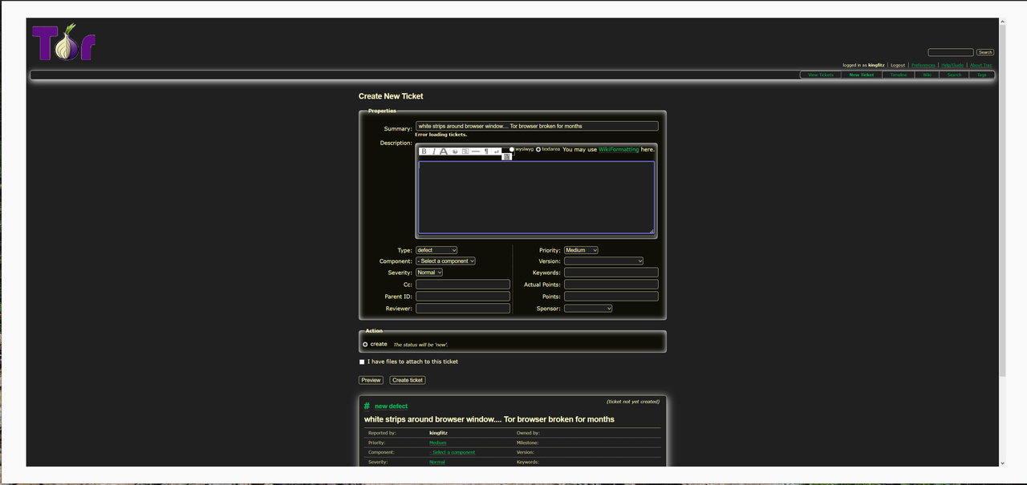Click the Heading 'A' toolbar icon

444,152
